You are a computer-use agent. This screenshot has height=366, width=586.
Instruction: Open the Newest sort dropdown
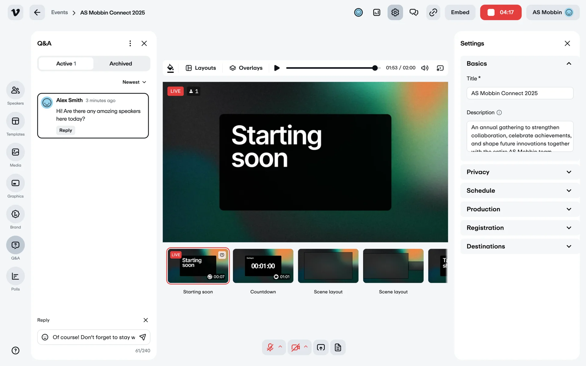[134, 82]
